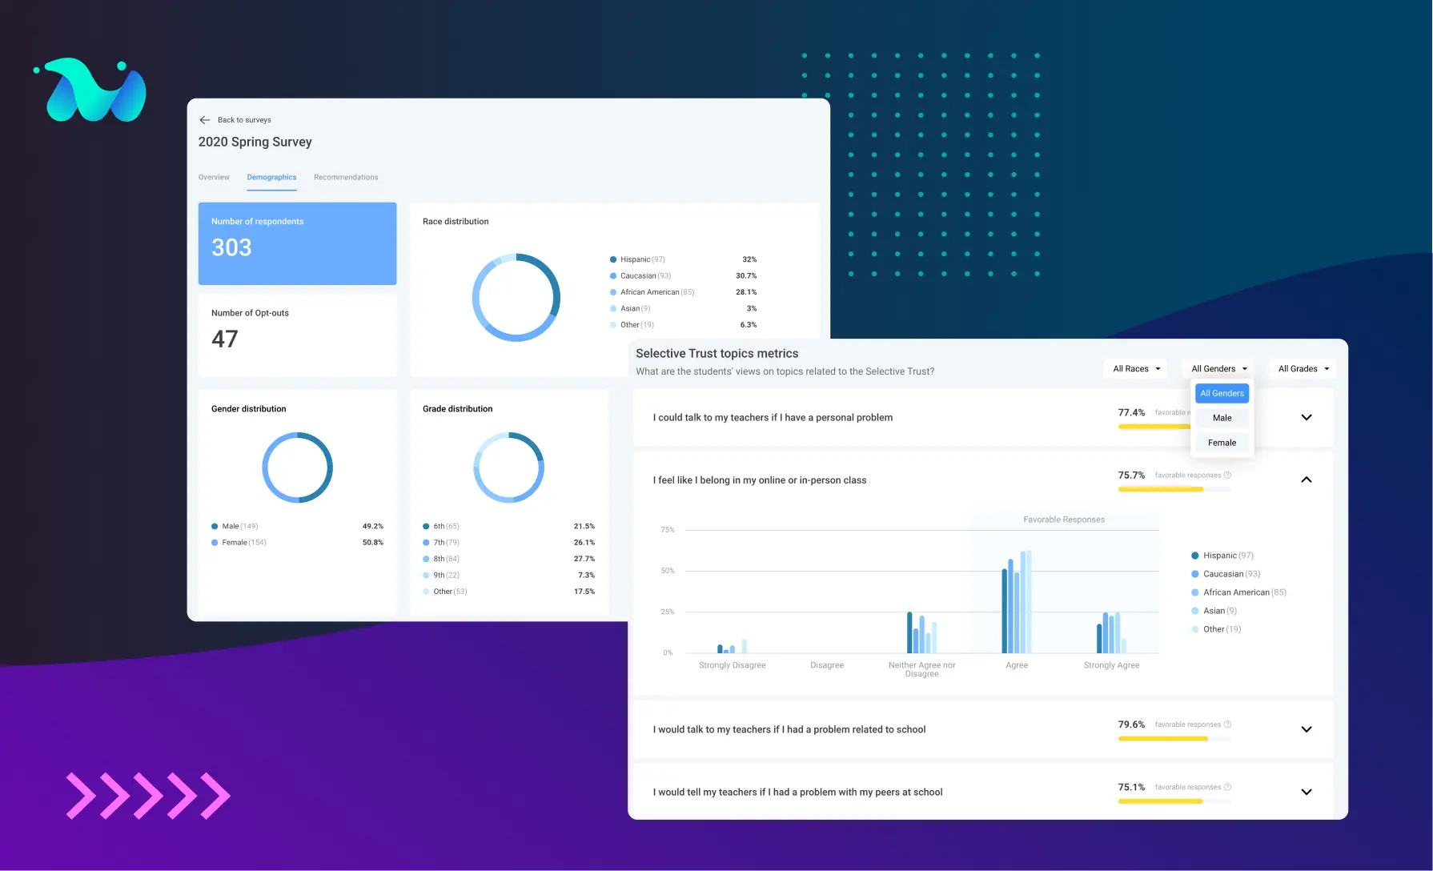
Task: Toggle the Other (19) series in bar chart legend
Action: [1216, 629]
